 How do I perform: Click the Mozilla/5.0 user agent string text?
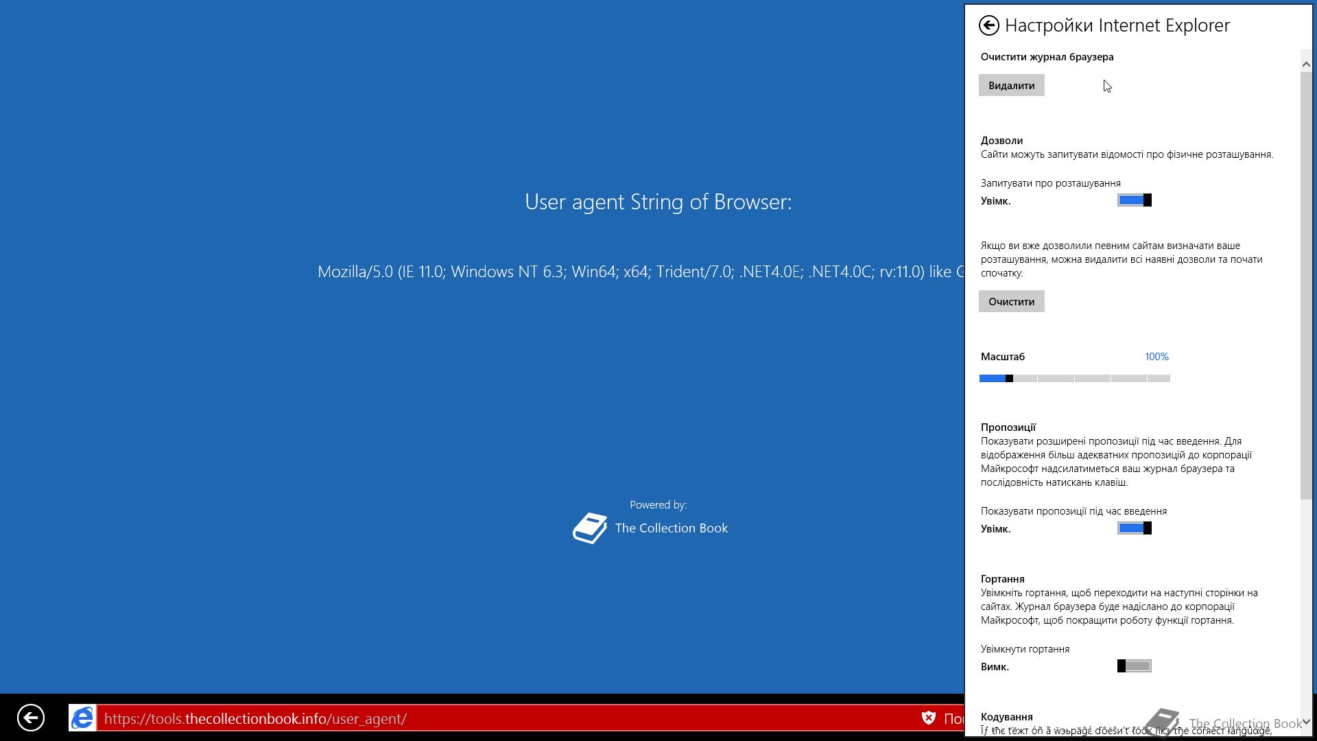tap(641, 272)
